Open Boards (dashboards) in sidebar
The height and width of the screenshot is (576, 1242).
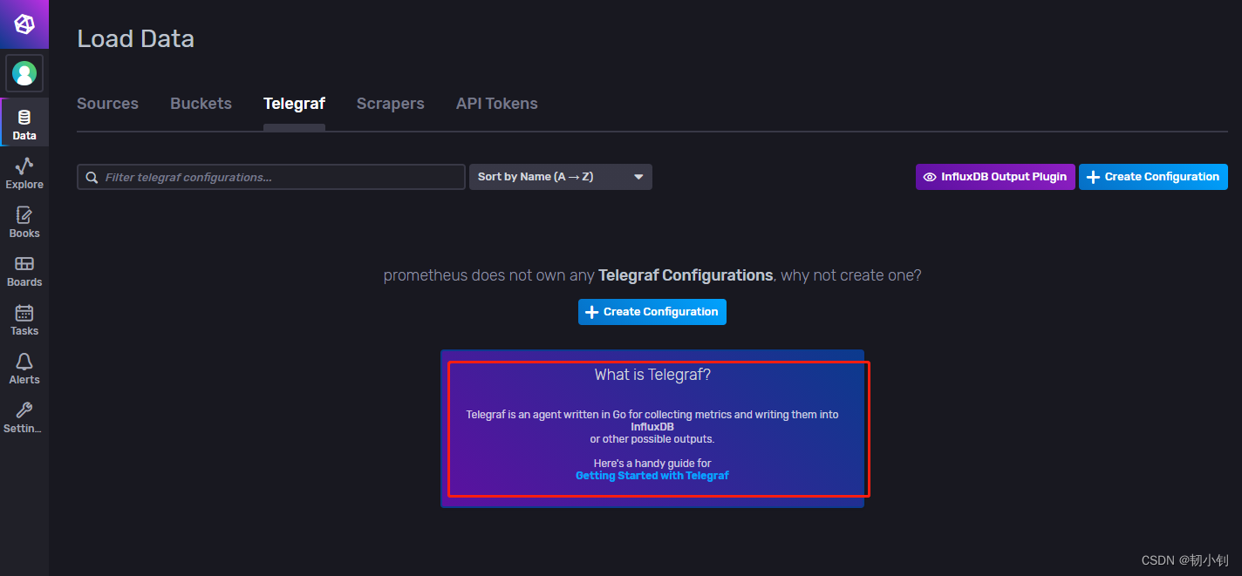click(24, 270)
